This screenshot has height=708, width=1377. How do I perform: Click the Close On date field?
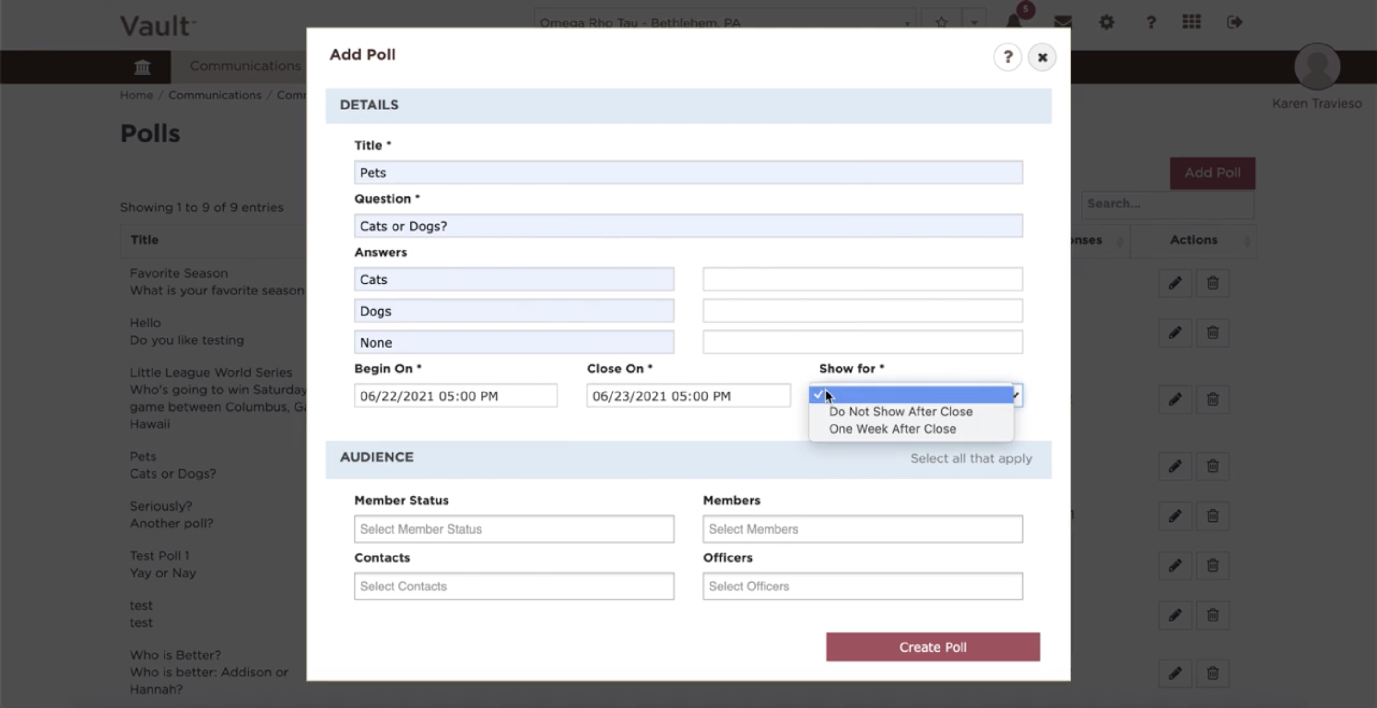[688, 395]
